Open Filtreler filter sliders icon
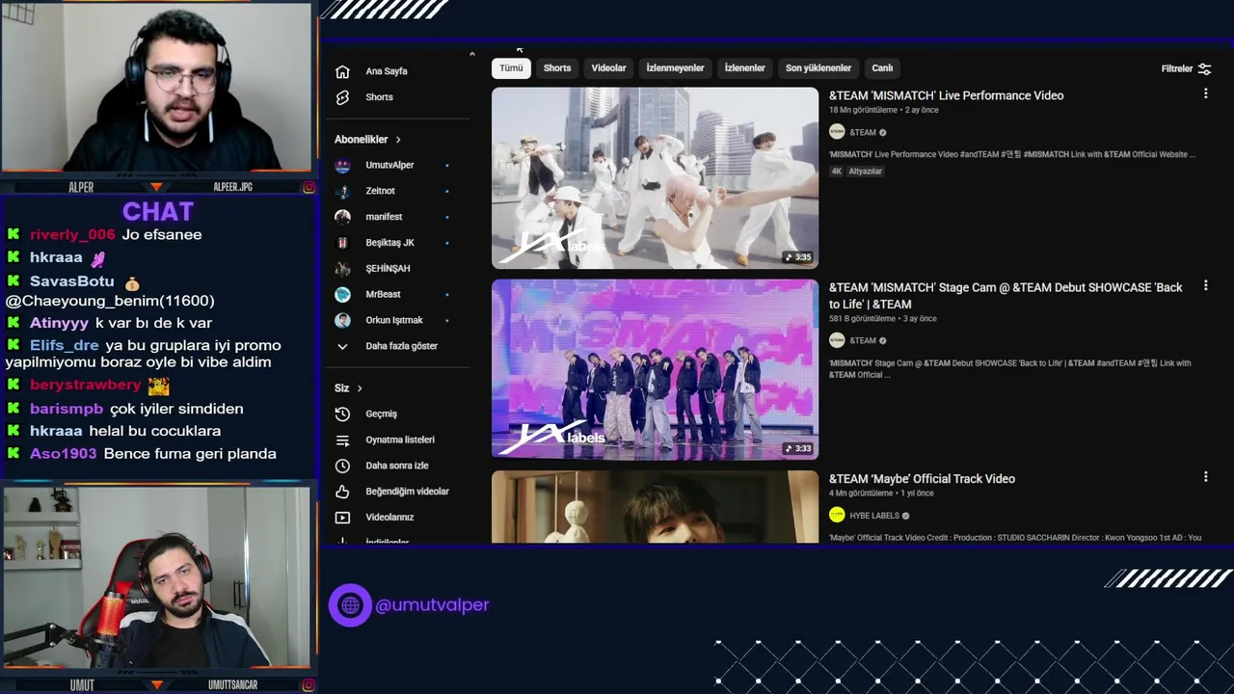Screen dimensions: 1234x694 tap(1204, 68)
